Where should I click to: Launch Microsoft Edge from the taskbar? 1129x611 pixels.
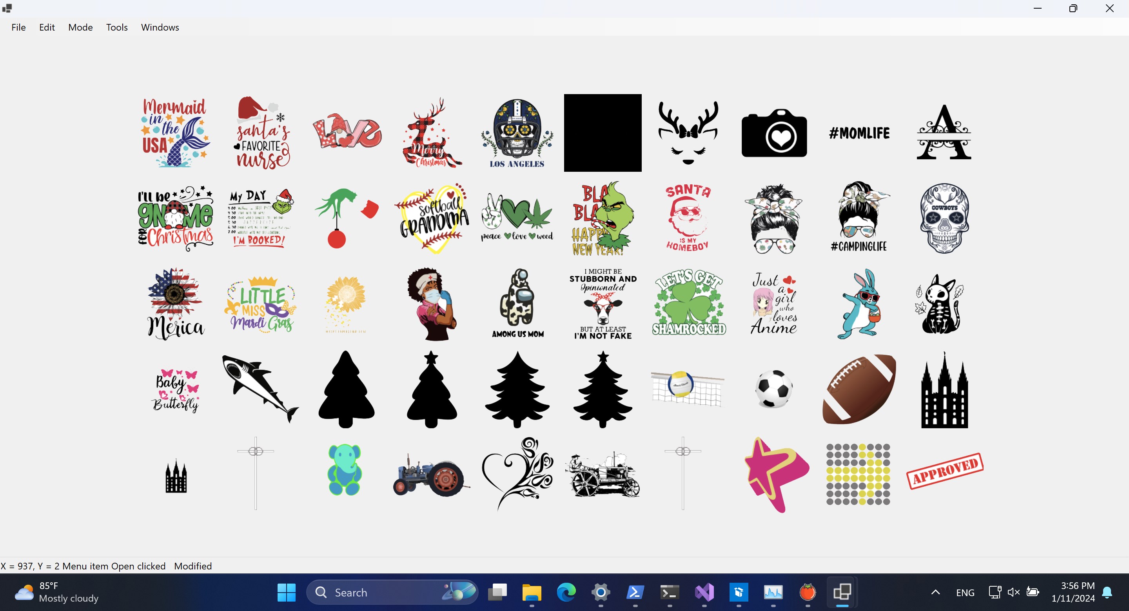click(x=566, y=592)
